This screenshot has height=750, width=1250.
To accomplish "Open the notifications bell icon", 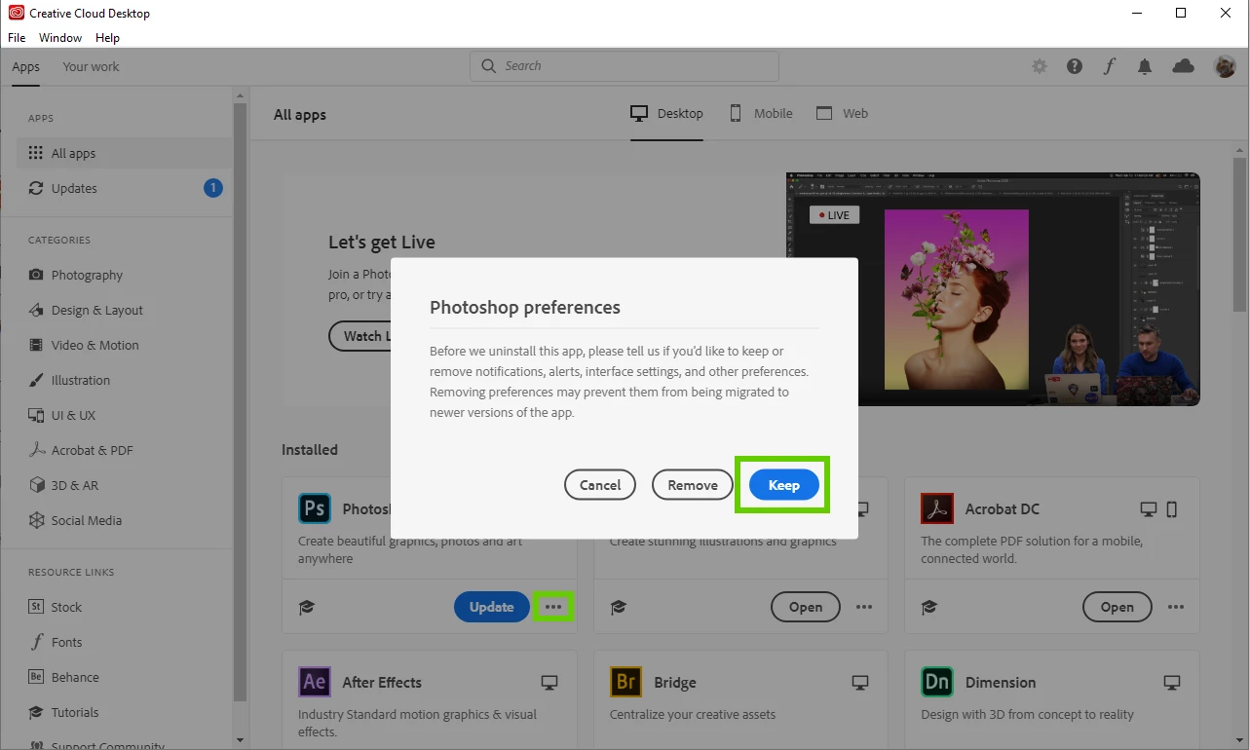I will click(1145, 66).
